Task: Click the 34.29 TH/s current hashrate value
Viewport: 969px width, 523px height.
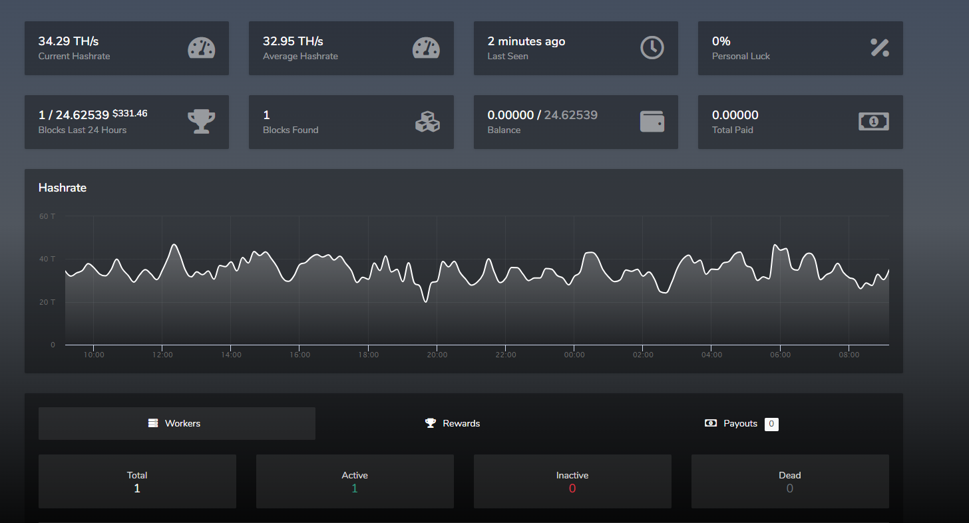Action: click(x=69, y=41)
